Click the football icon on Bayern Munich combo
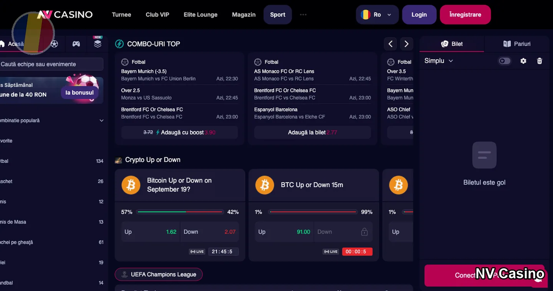The width and height of the screenshot is (553, 291). tap(125, 62)
